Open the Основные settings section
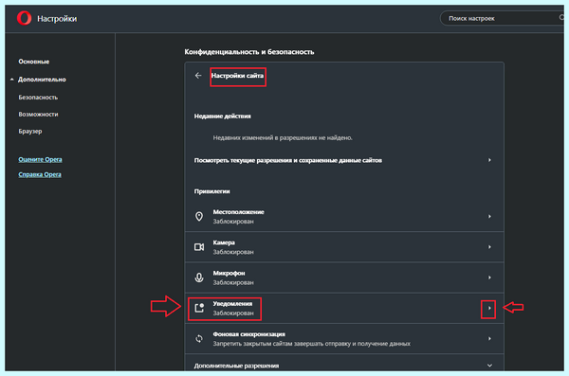Image resolution: width=569 pixels, height=376 pixels. [x=34, y=62]
